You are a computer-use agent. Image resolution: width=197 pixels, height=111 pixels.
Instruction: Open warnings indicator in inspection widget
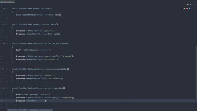188,4
